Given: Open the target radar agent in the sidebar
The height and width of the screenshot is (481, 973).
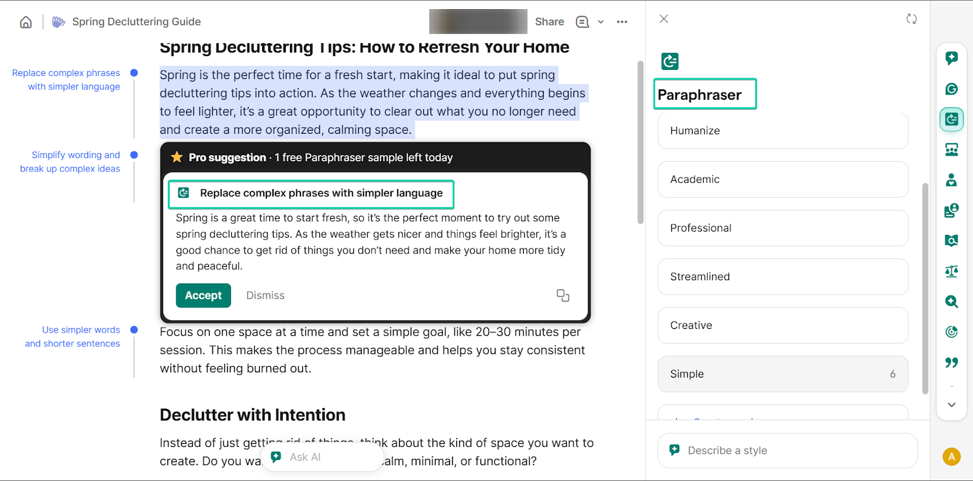Looking at the screenshot, I should [x=952, y=332].
